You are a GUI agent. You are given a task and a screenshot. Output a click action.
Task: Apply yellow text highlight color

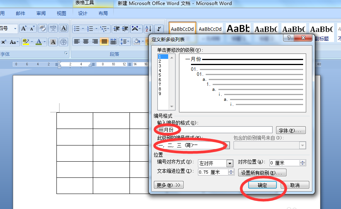click(x=26, y=42)
